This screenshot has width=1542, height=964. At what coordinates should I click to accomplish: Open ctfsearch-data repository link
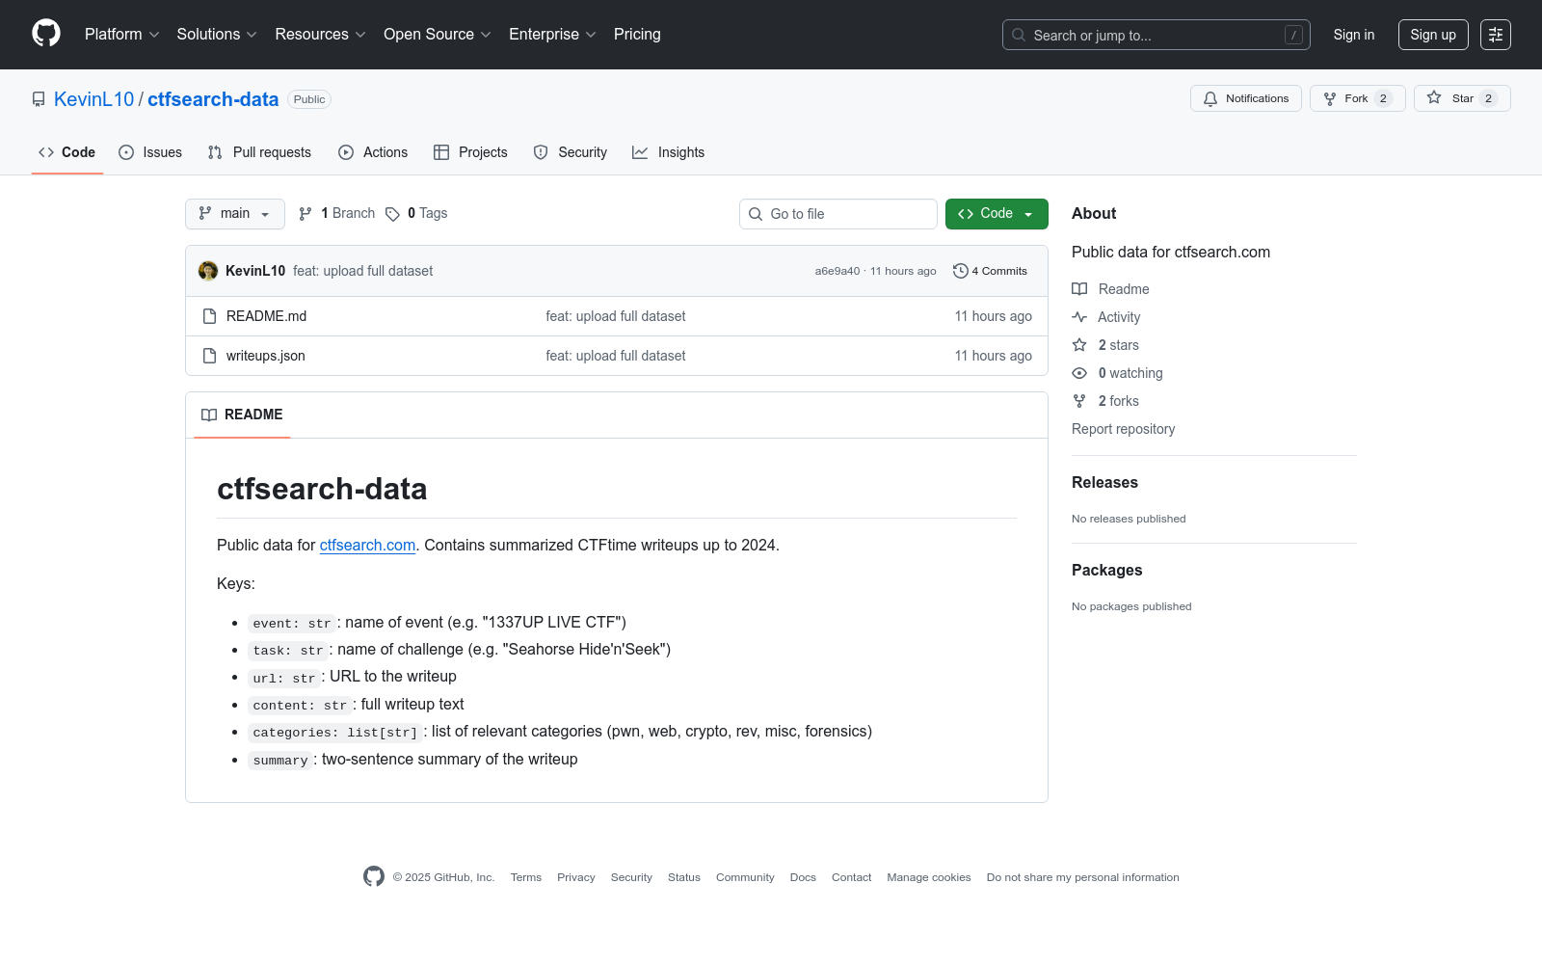click(x=213, y=99)
